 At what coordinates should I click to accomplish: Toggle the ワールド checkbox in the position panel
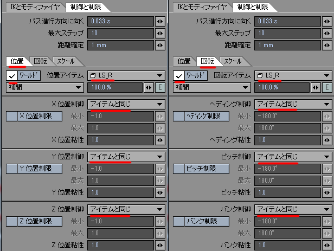tap(12, 75)
